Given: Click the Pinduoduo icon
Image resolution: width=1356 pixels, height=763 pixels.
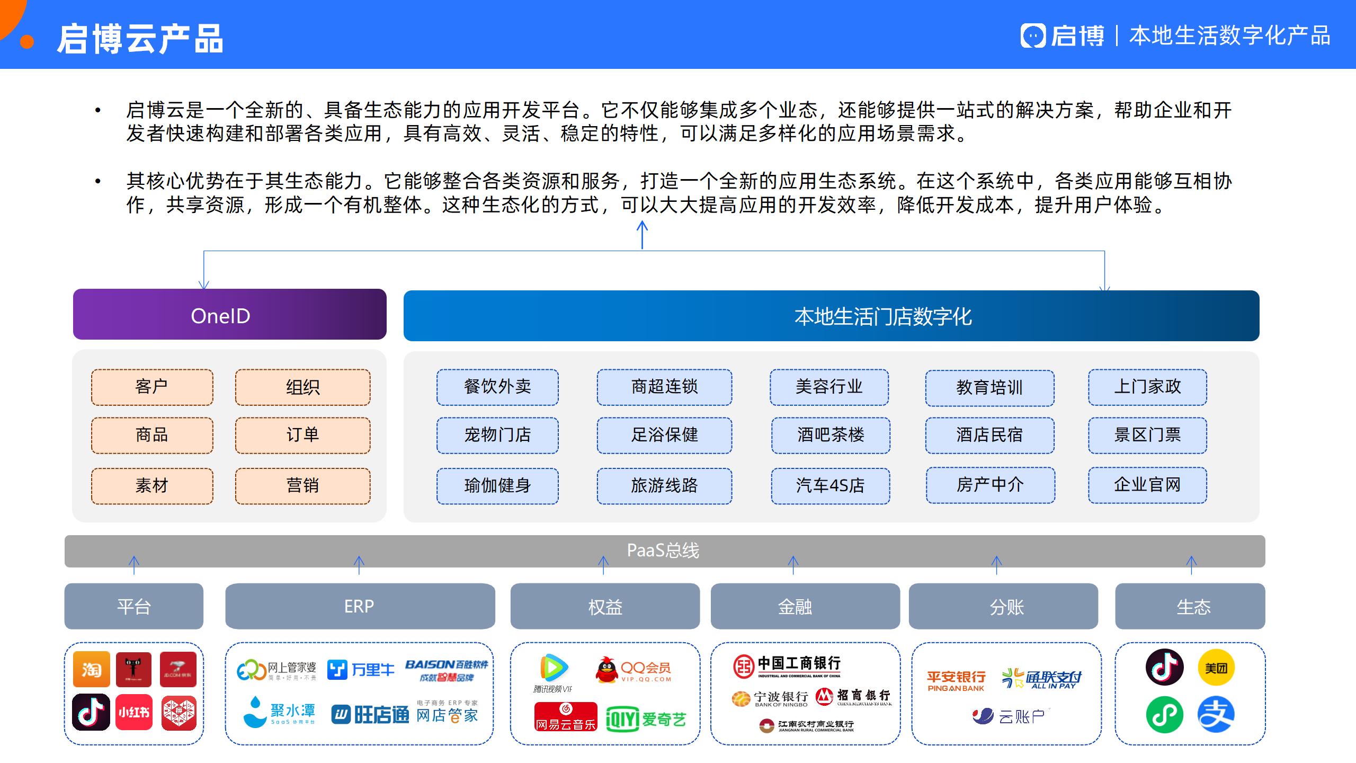Looking at the screenshot, I should click(x=179, y=713).
